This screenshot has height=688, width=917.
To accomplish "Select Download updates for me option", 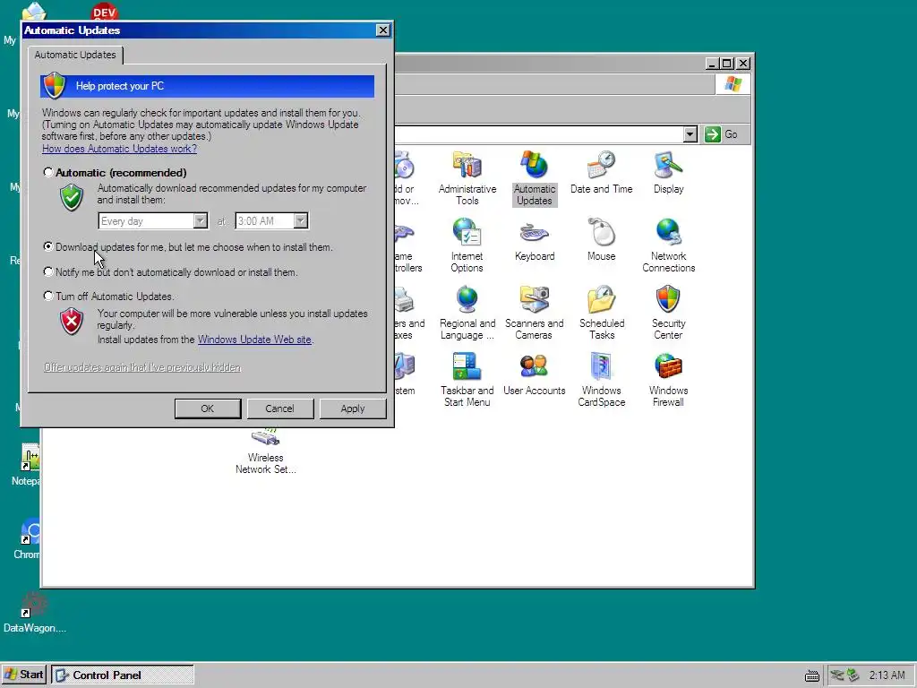I will 48,247.
